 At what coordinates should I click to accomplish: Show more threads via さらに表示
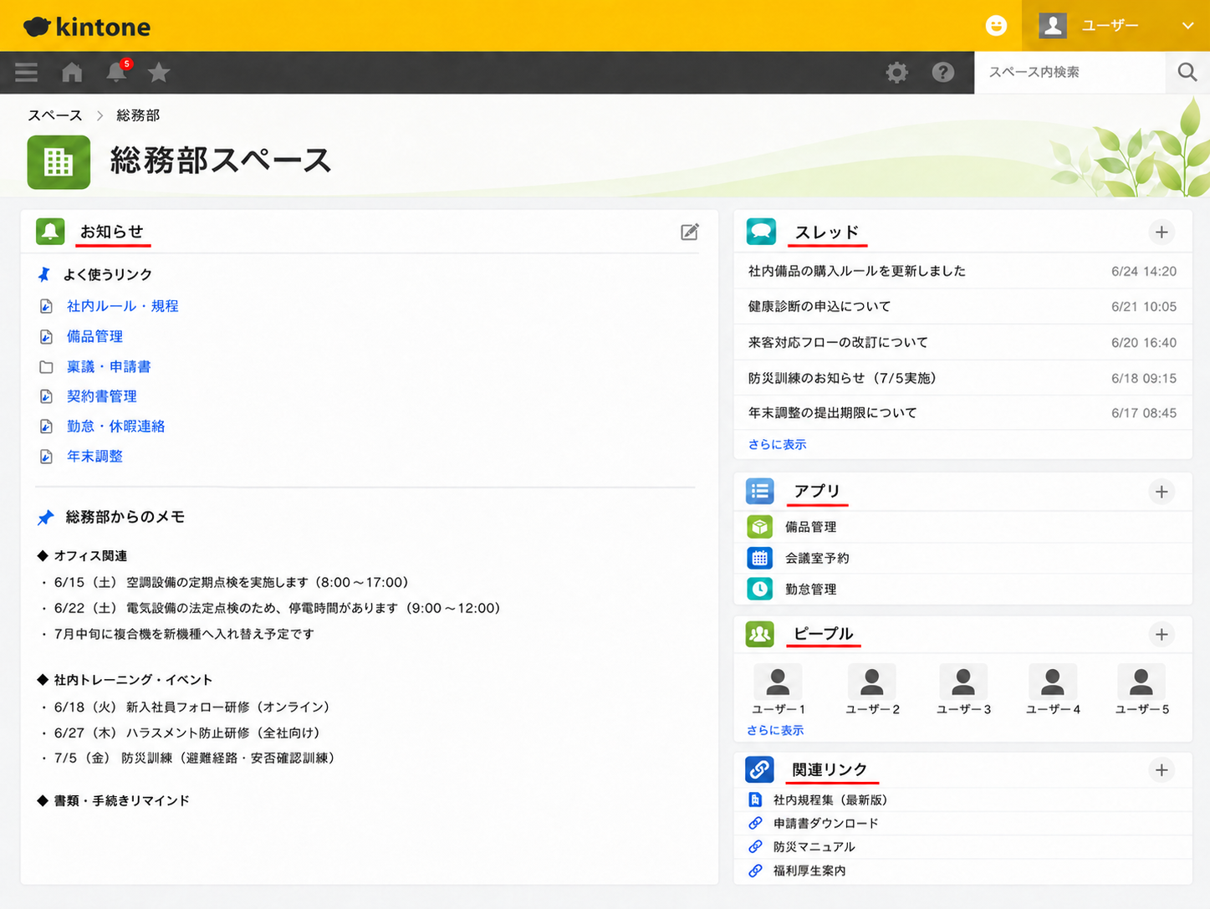coord(777,444)
